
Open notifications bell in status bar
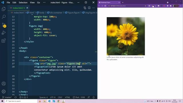[x=94, y=97]
